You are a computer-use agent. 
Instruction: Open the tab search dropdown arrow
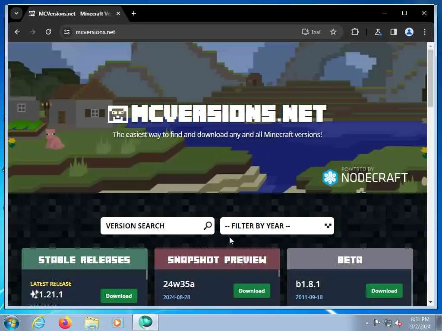click(16, 13)
